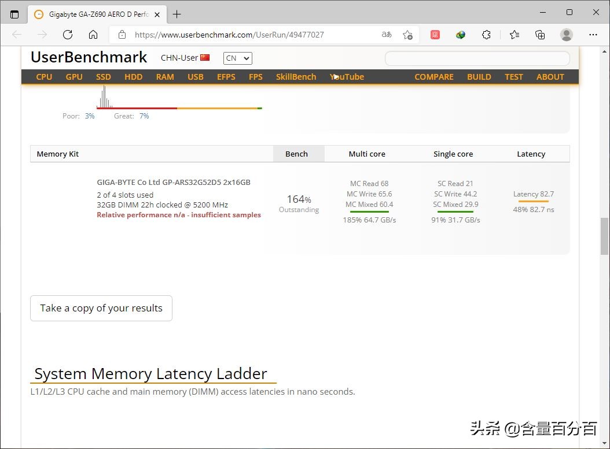The image size is (610, 449).
Task: Select COMPARE in the navigation bar
Action: pos(434,76)
